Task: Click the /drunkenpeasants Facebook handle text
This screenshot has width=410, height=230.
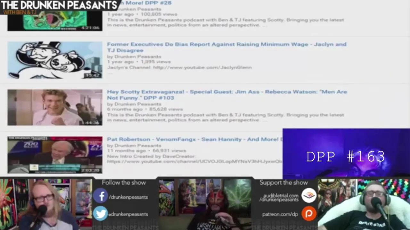Action: 128,197
